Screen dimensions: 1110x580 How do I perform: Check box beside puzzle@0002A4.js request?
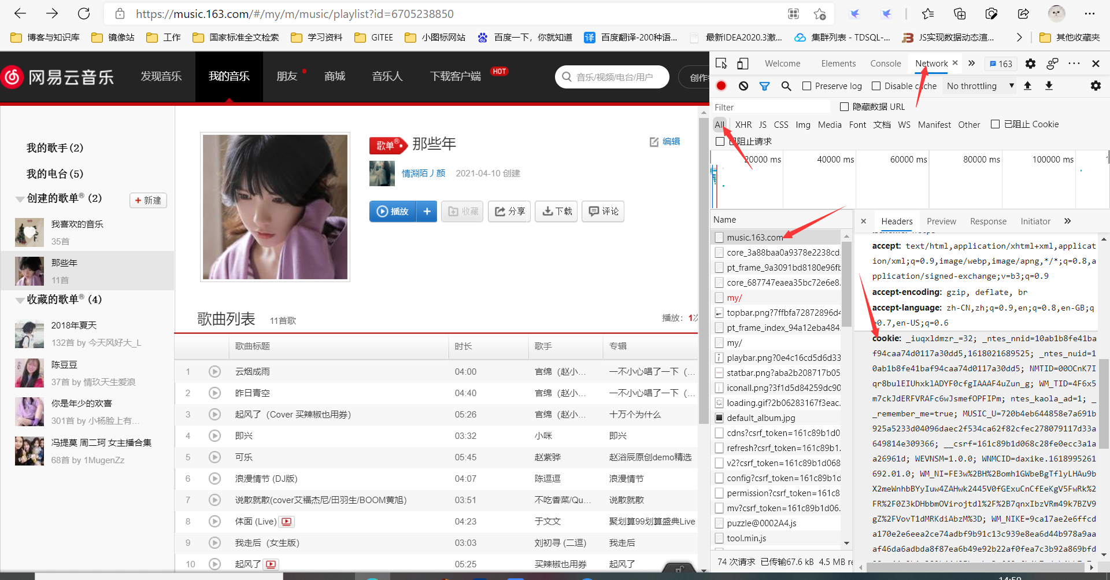pos(719,523)
